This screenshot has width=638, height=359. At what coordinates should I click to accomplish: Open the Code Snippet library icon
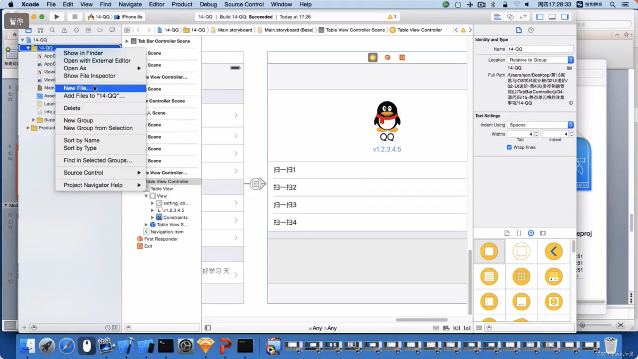(x=519, y=233)
